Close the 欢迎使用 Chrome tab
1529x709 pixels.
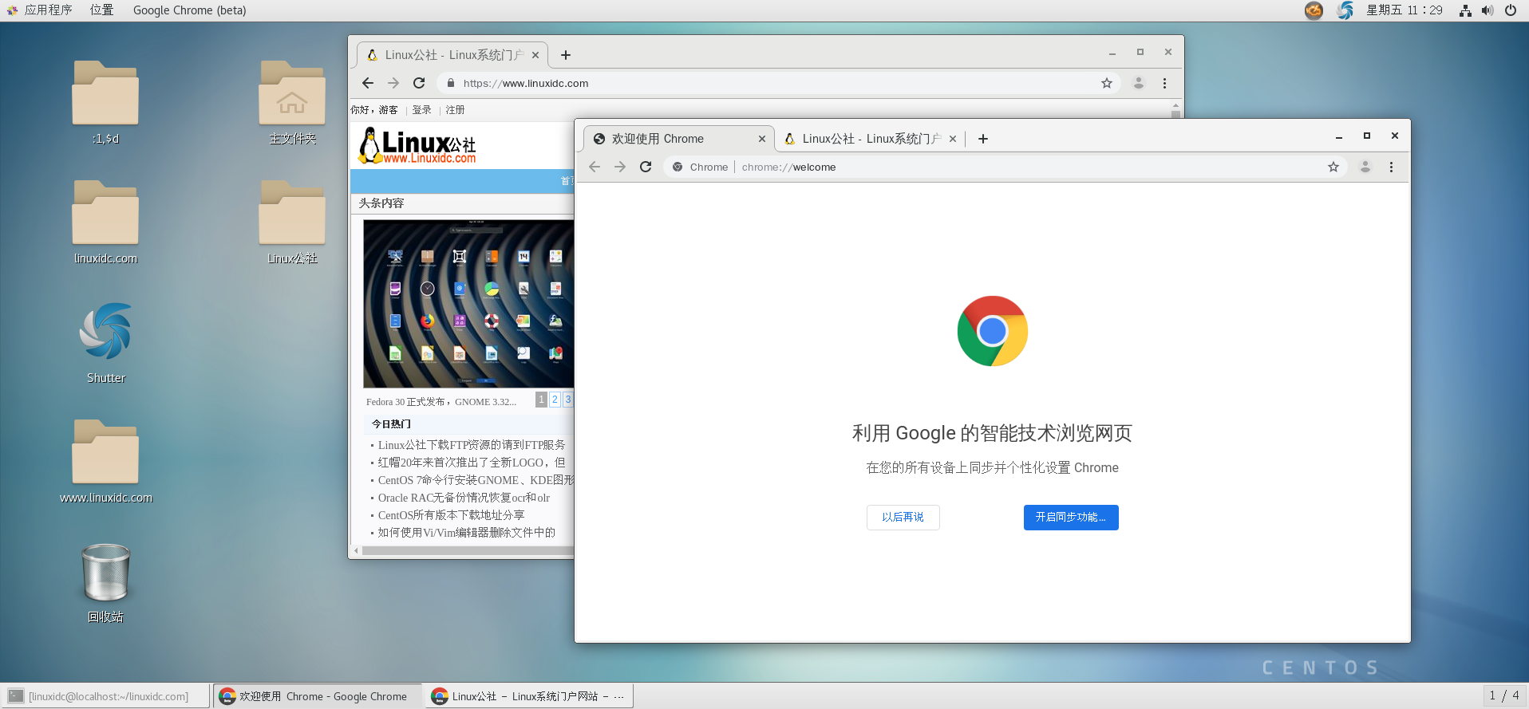tap(762, 139)
